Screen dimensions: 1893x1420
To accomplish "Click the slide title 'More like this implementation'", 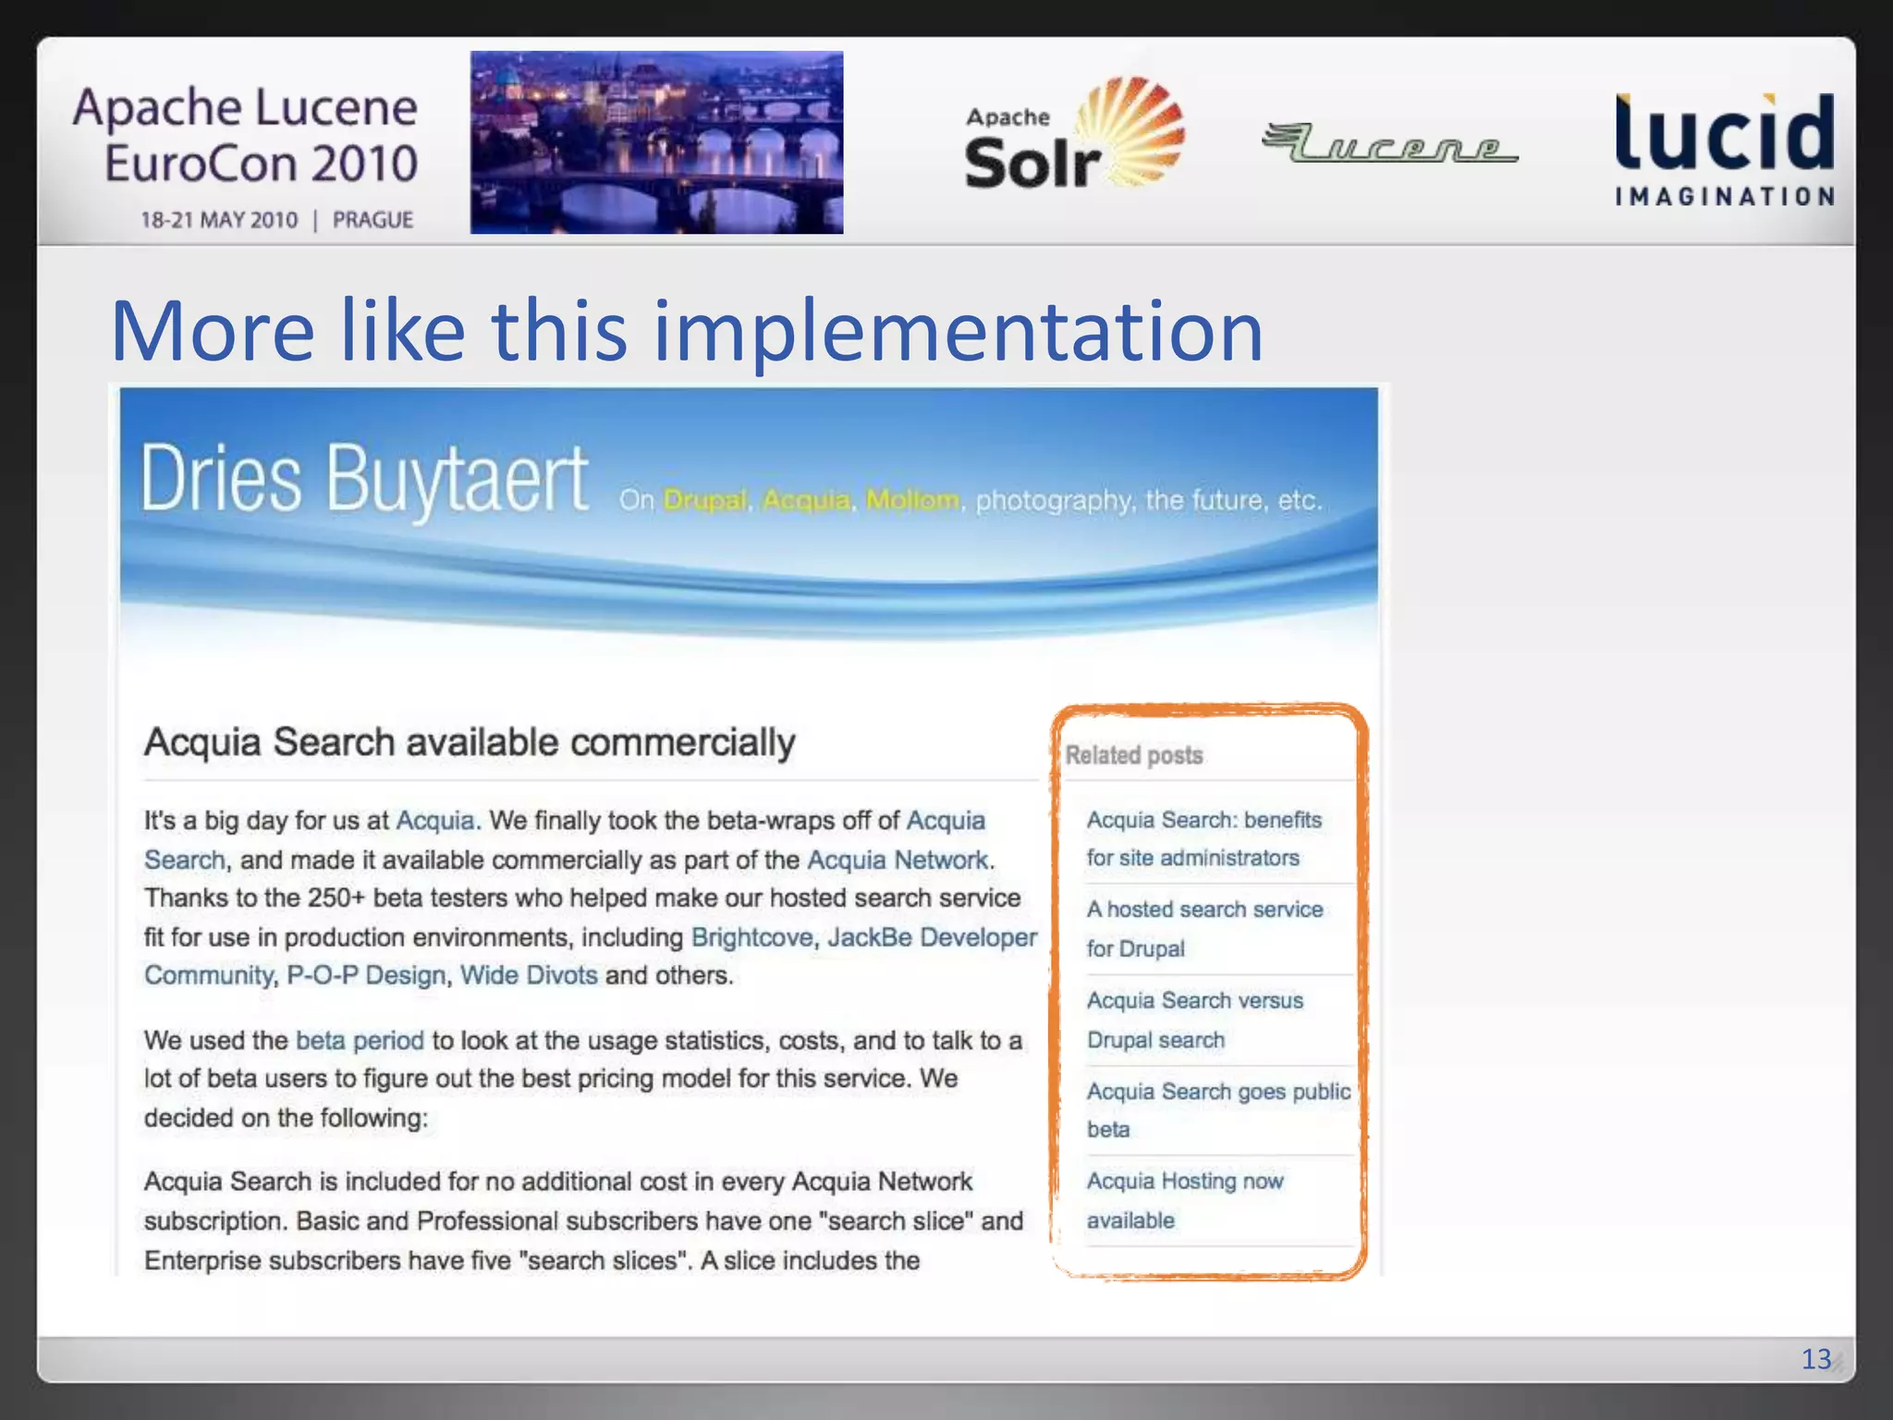I will (x=687, y=331).
